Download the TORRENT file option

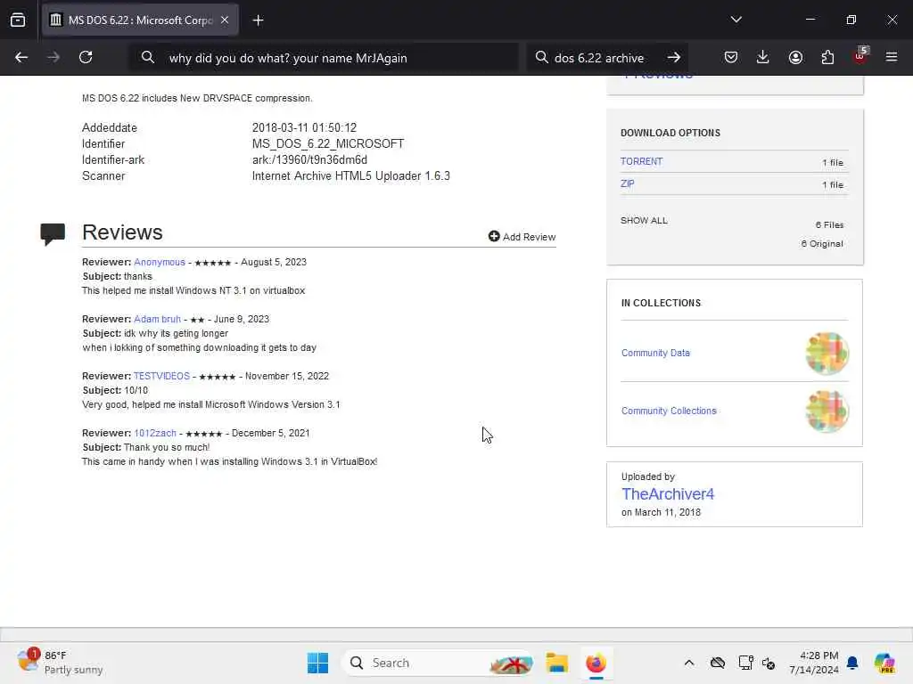point(642,162)
